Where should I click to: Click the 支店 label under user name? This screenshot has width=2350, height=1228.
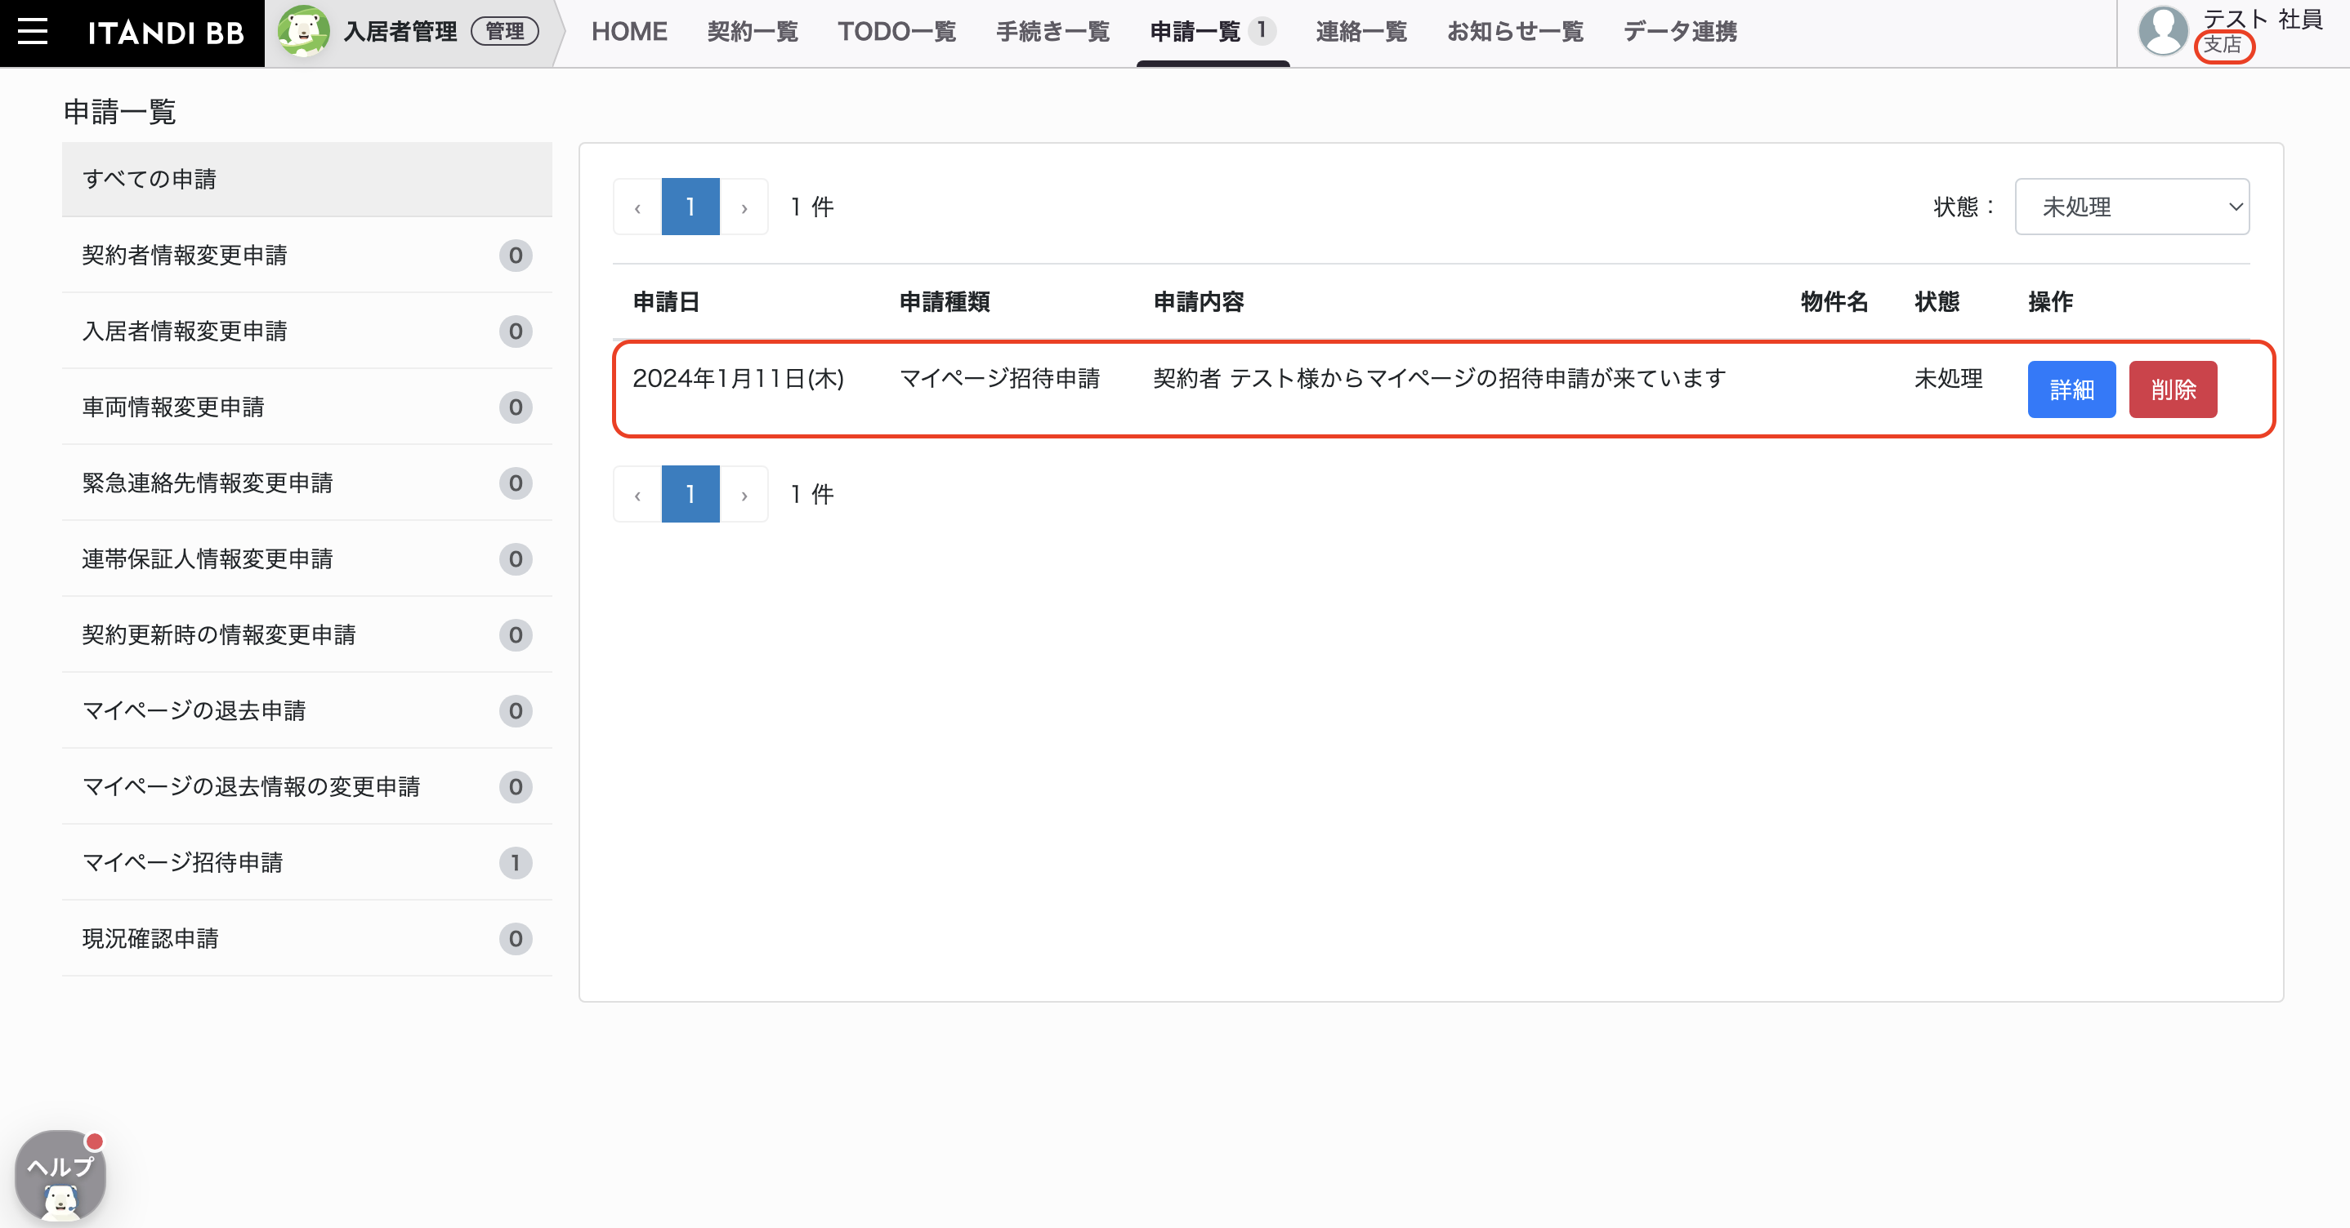click(x=2223, y=46)
